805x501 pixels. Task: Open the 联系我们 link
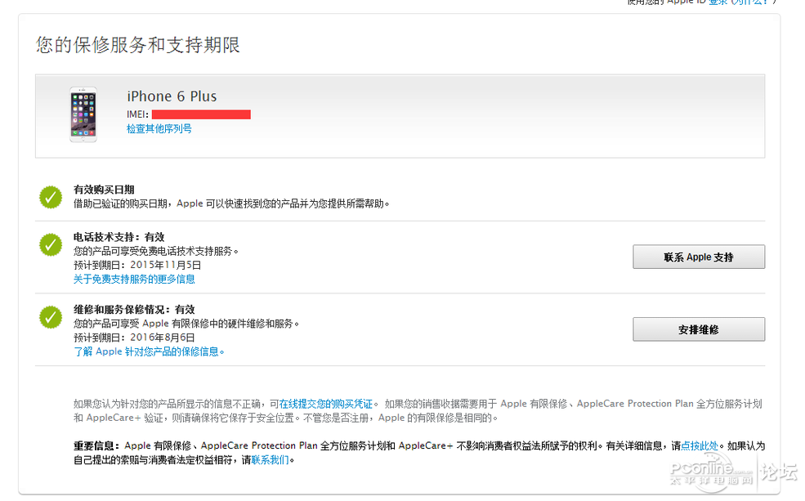point(270,460)
